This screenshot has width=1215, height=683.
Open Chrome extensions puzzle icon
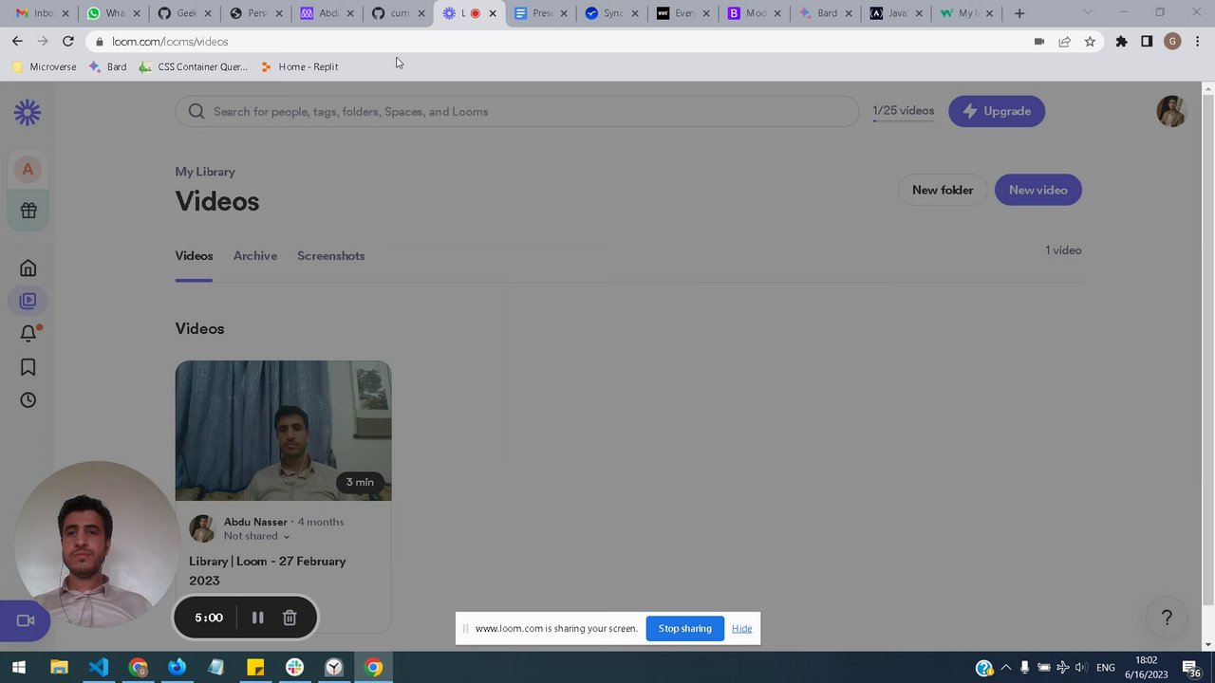pos(1121,42)
